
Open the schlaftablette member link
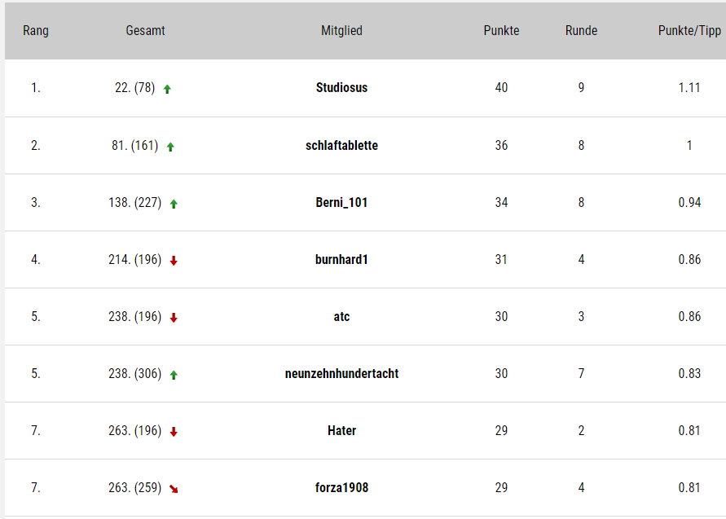(341, 145)
